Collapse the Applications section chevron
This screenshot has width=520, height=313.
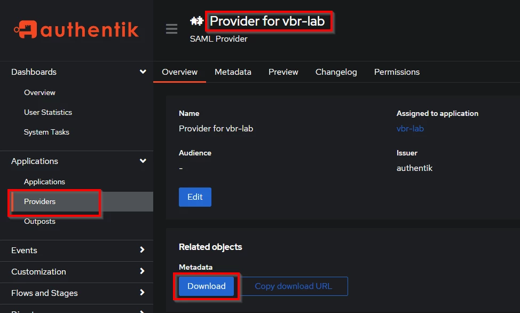[x=143, y=161]
